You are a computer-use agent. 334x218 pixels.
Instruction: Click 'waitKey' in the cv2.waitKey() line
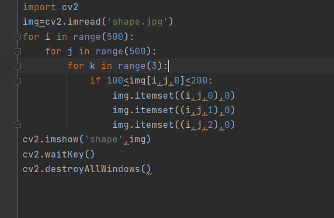click(65, 155)
